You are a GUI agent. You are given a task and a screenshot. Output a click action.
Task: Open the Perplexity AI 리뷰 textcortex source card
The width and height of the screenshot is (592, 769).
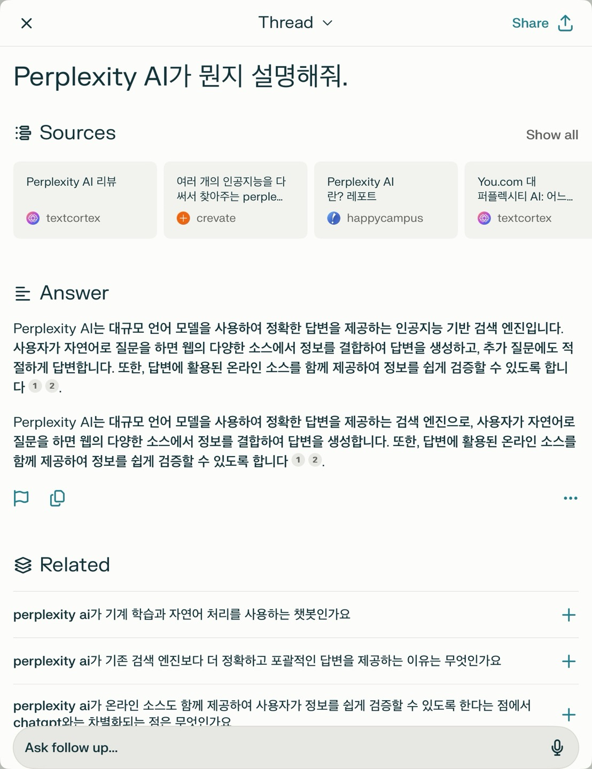pyautogui.click(x=85, y=200)
